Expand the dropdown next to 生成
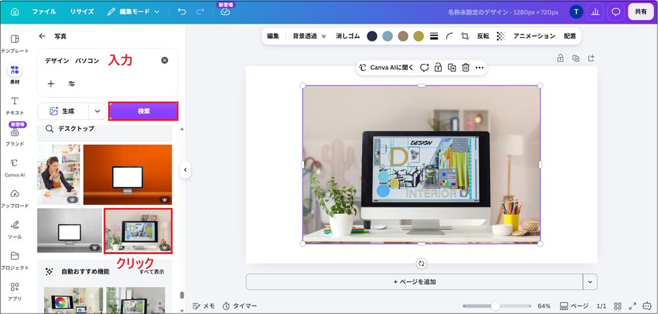Viewport: 658px width, 314px height. pyautogui.click(x=97, y=111)
